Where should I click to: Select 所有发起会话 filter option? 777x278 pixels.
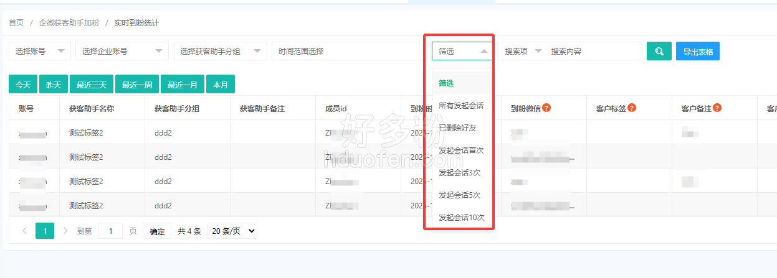pyautogui.click(x=461, y=106)
